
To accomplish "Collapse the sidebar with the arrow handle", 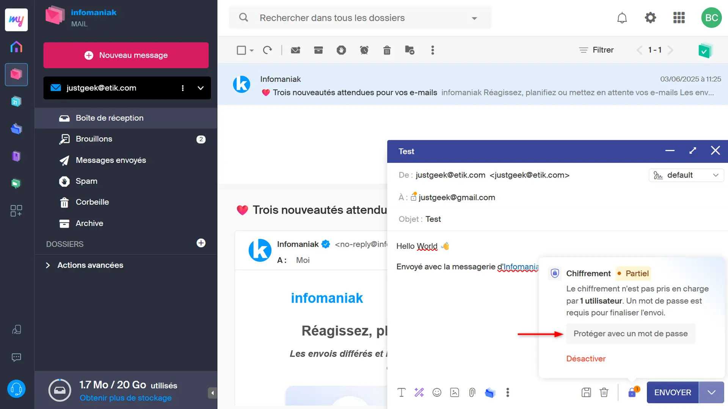I will (x=212, y=393).
